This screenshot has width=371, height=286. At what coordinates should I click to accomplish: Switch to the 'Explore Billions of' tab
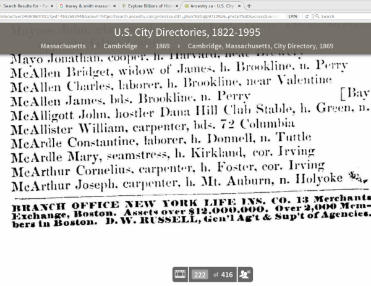(x=147, y=6)
